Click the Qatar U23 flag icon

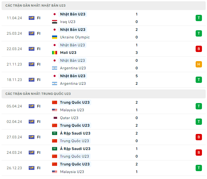(x=54, y=118)
